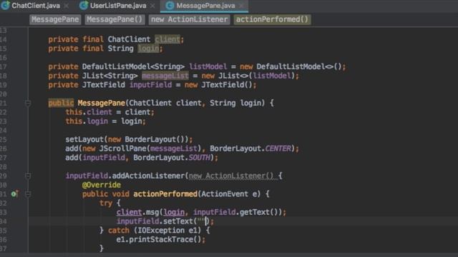
Task: Collapse the MessagePane constructor fold marker
Action: (28, 103)
